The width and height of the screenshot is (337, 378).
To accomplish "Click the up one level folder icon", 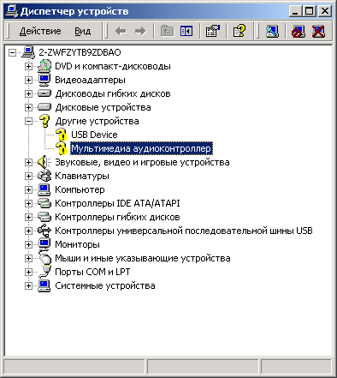I will (167, 31).
